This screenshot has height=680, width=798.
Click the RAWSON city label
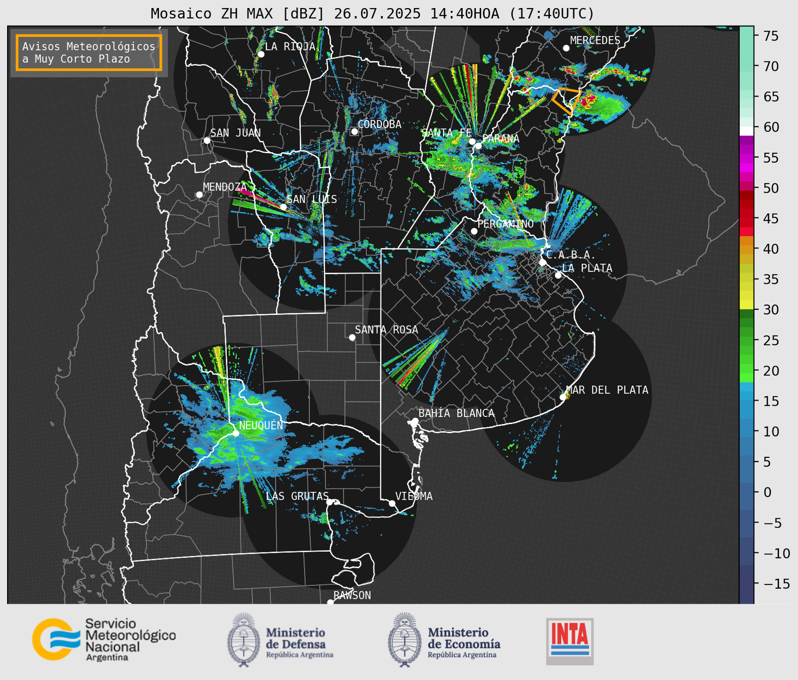coord(352,595)
